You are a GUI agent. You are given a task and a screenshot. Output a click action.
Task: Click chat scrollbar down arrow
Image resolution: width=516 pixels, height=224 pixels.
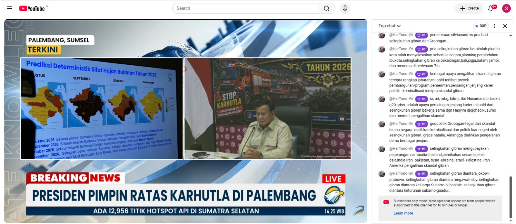point(511,221)
